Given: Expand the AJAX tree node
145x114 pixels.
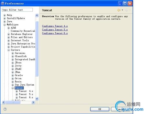Looking at the screenshot, I should tap(8, 28).
